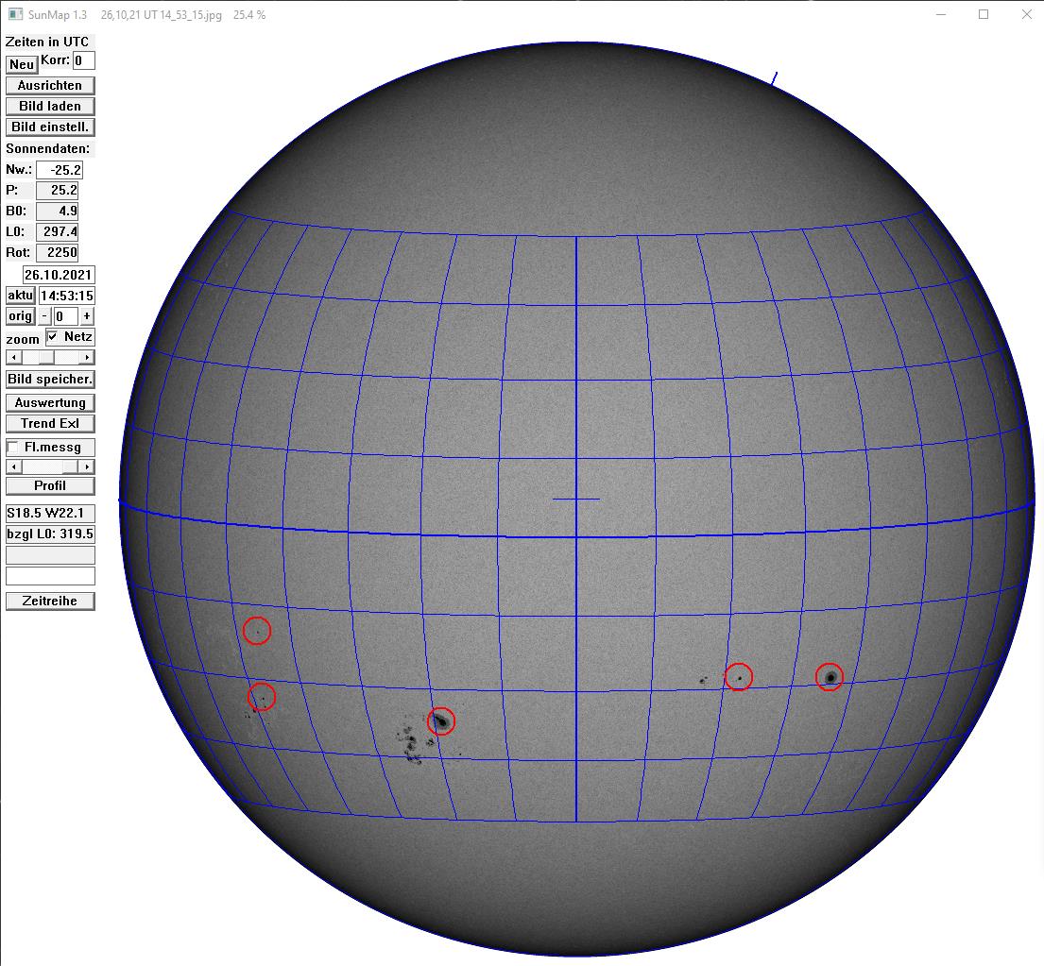Image resolution: width=1044 pixels, height=966 pixels.
Task: Click Trend Exl to export trend data
Action: pyautogui.click(x=50, y=423)
